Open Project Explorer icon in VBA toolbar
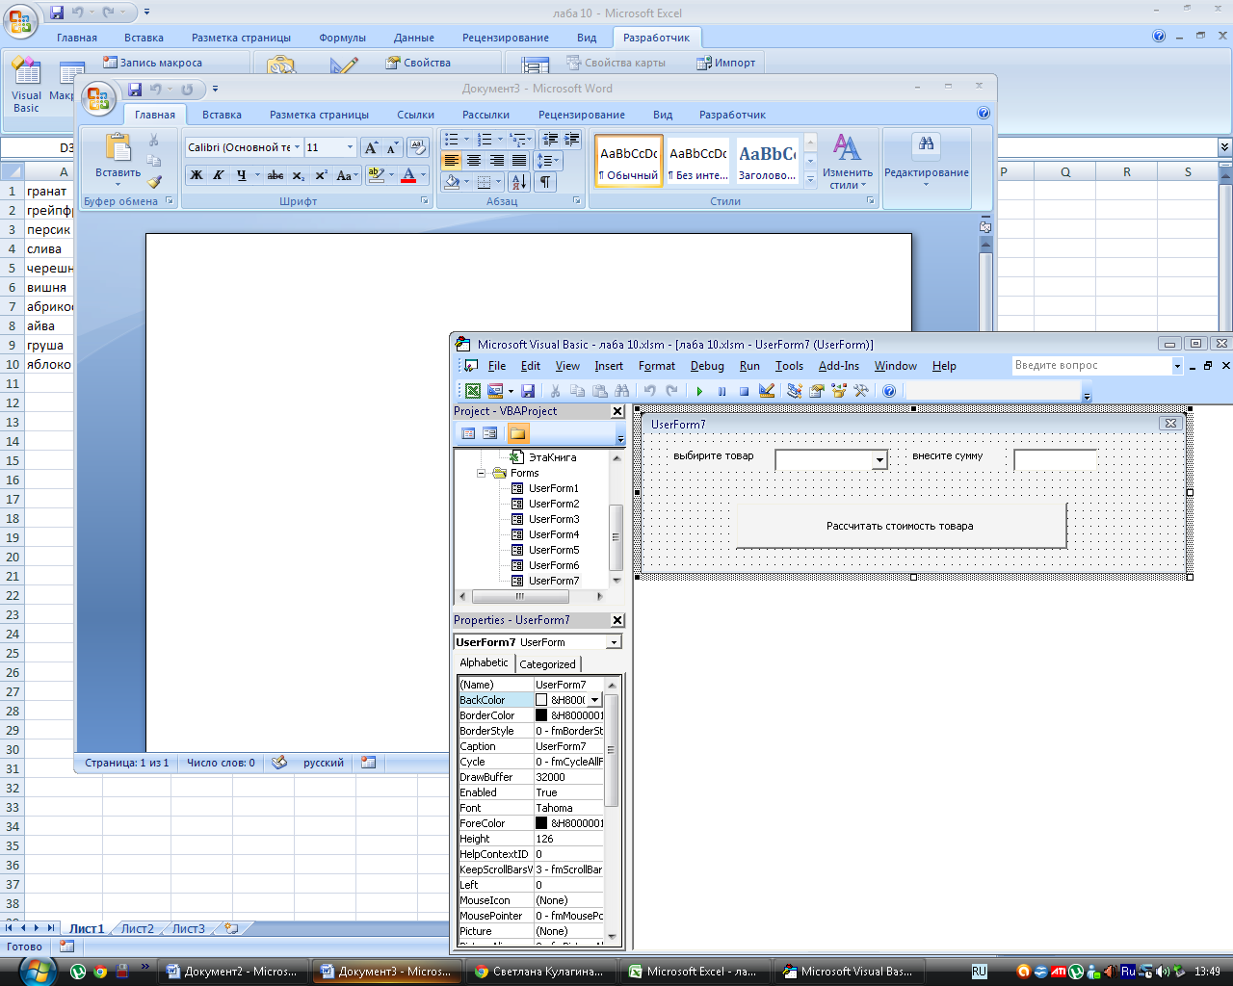 [795, 391]
